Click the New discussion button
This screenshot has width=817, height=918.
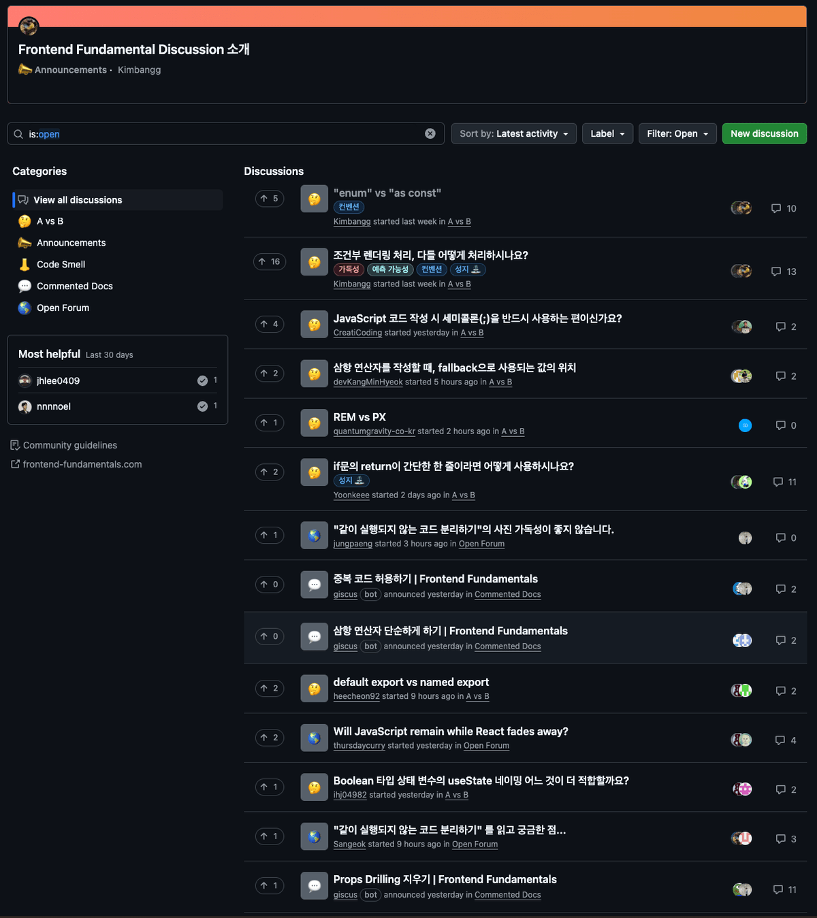[764, 133]
